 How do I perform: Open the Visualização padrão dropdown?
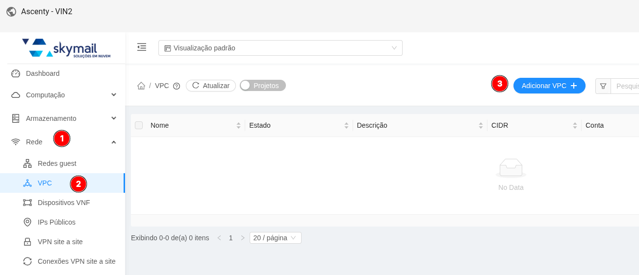281,48
